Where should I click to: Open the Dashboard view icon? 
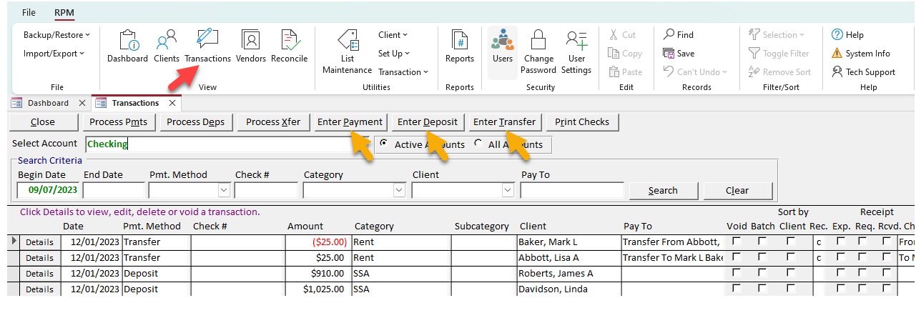point(127,46)
